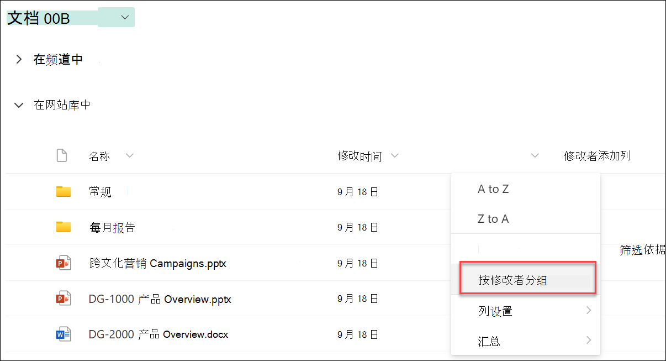Screen dimensions: 666x361
Task: Expand the 在频道中 section
Action: point(19,59)
